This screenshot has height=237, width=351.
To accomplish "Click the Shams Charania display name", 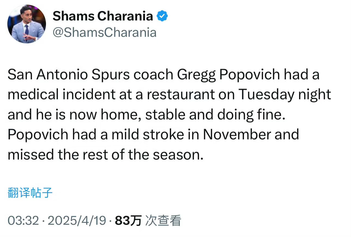I will click(x=103, y=16).
